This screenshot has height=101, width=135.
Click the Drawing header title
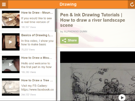pos(68,4)
